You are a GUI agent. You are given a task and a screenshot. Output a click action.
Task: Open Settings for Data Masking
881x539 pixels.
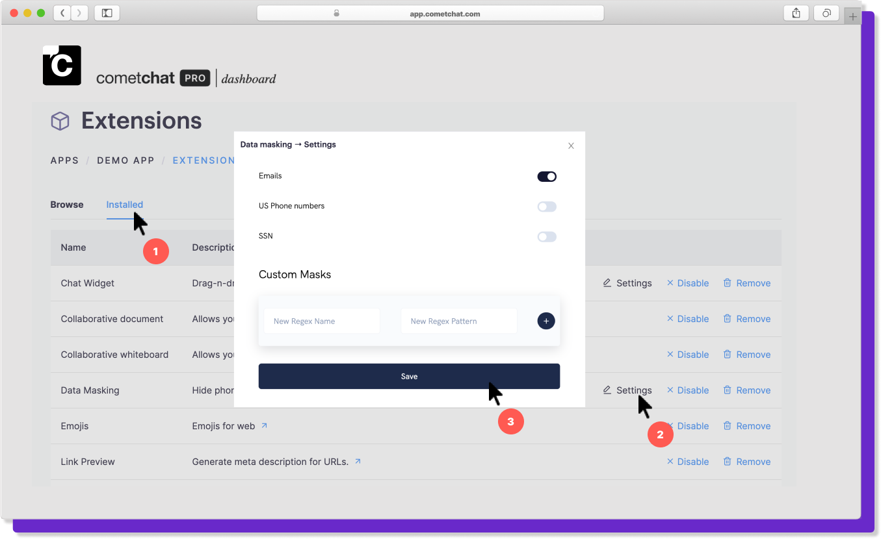(627, 390)
